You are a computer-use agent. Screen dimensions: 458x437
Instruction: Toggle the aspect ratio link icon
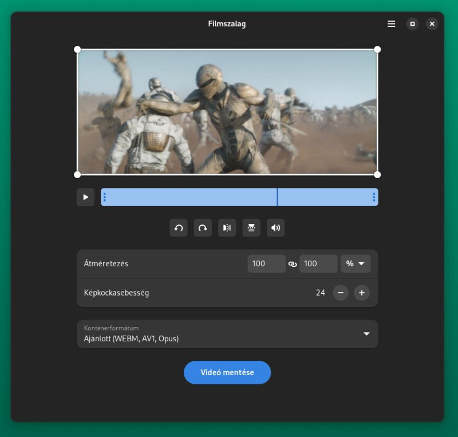coord(293,264)
